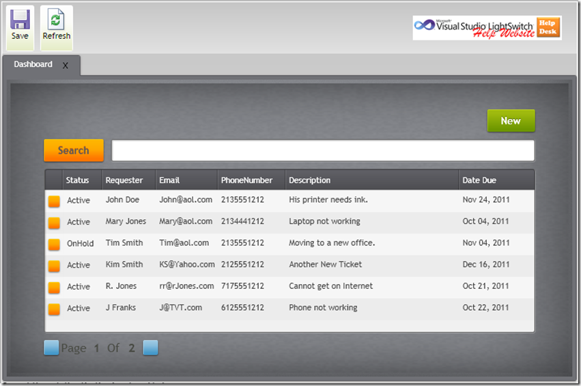Image resolution: width=581 pixels, height=386 pixels.
Task: Click email John@aol.com
Action: click(x=186, y=199)
